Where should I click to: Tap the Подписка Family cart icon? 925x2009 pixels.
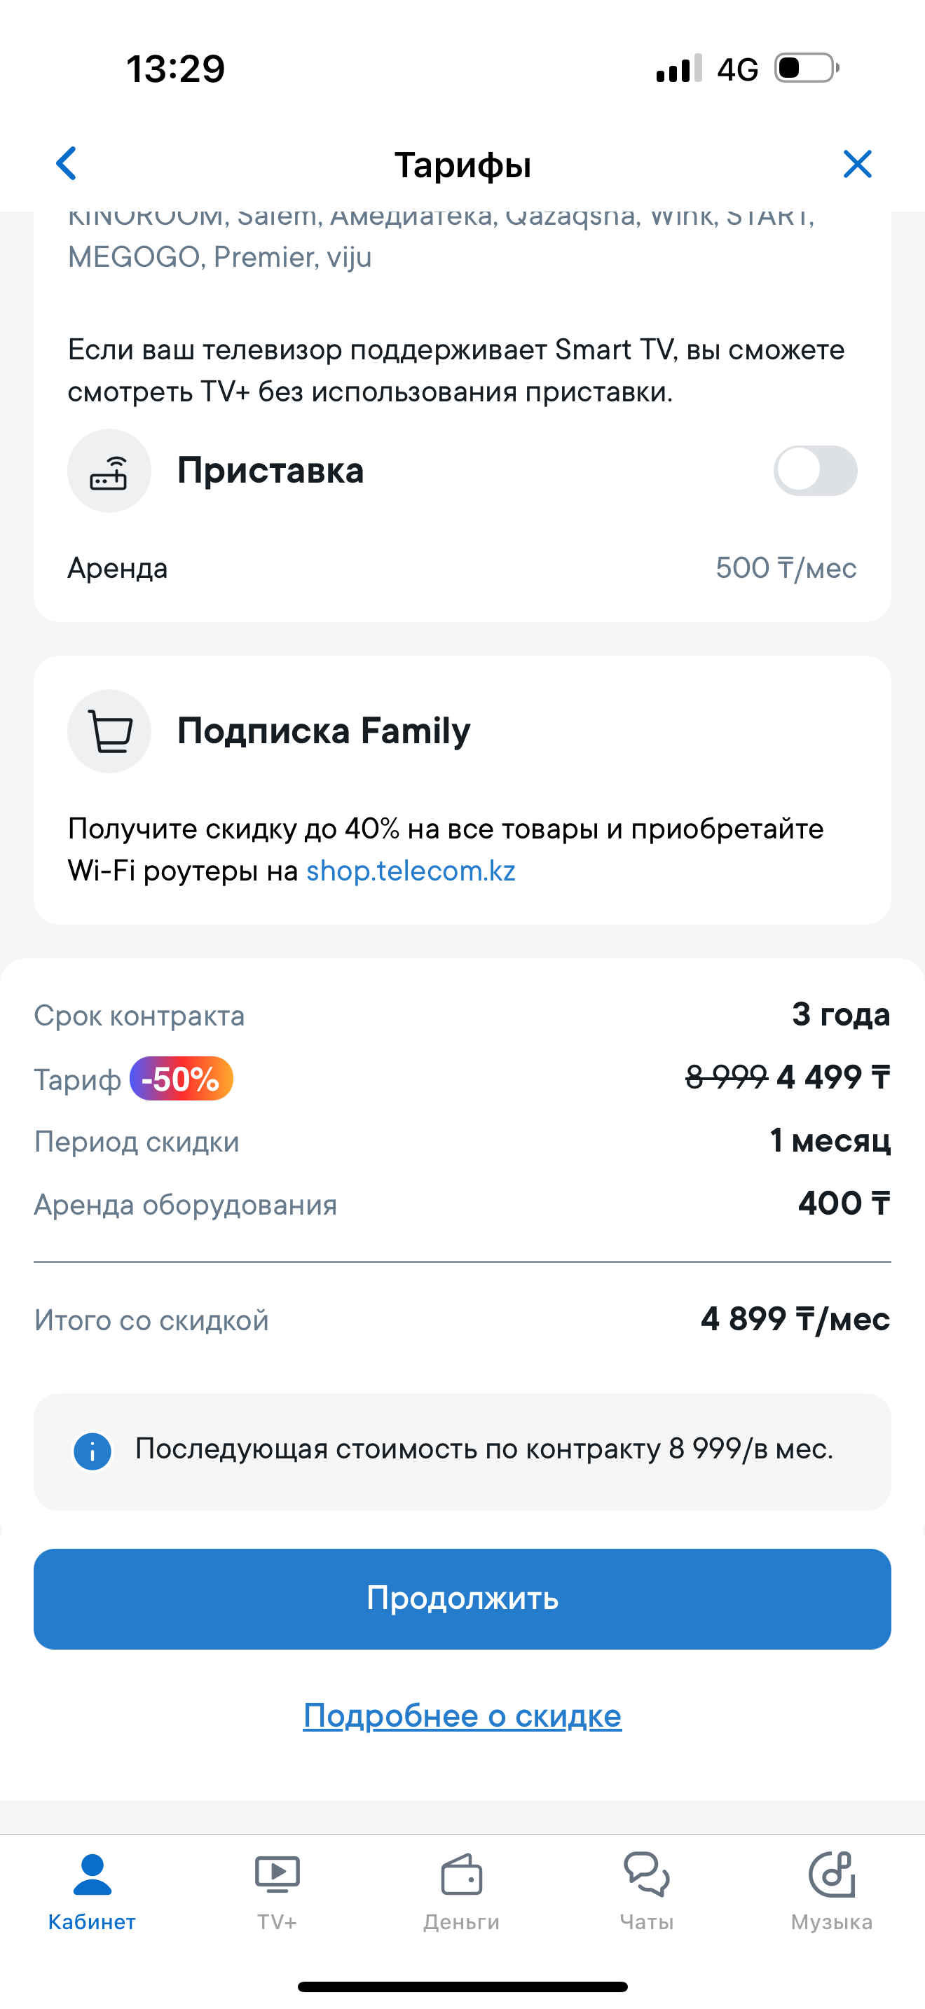click(x=109, y=731)
